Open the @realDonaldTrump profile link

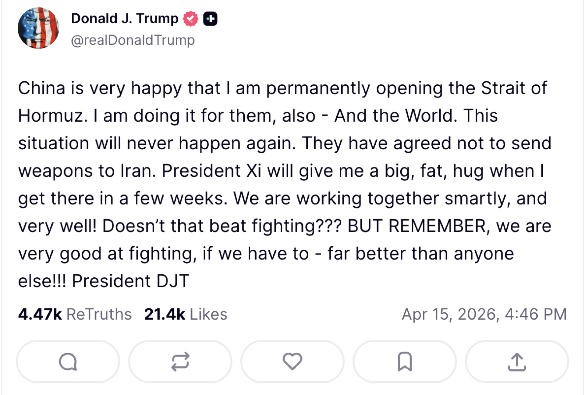[133, 39]
